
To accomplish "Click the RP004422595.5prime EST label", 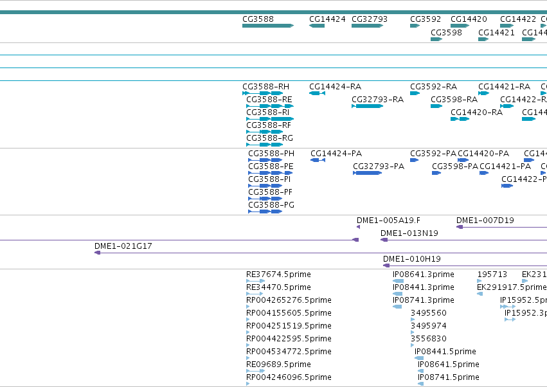I will point(289,339).
